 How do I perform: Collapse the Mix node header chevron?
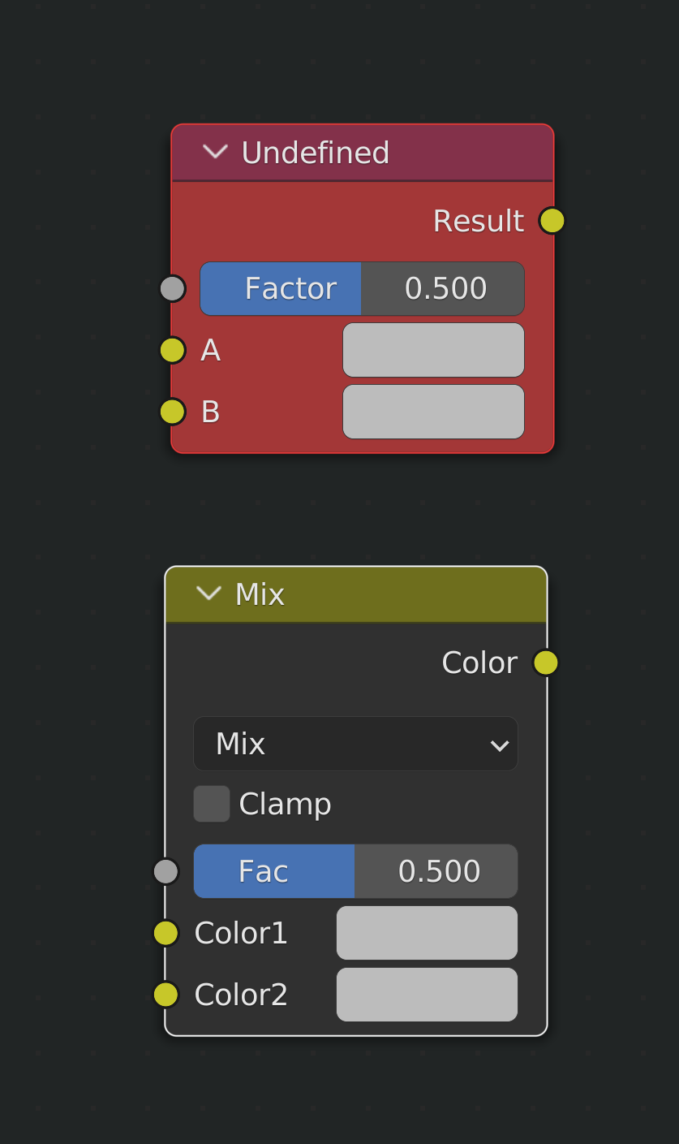coord(208,594)
